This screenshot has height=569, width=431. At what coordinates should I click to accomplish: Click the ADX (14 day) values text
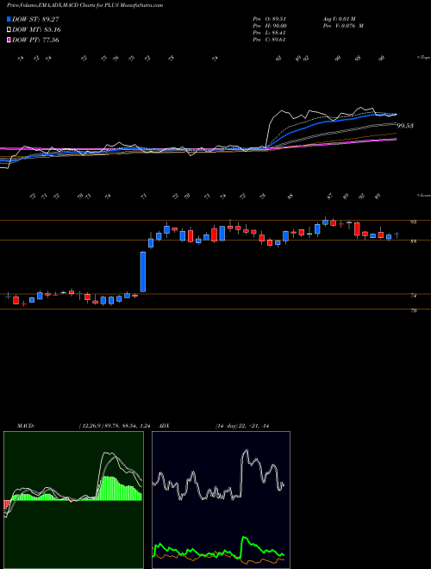[x=242, y=426]
